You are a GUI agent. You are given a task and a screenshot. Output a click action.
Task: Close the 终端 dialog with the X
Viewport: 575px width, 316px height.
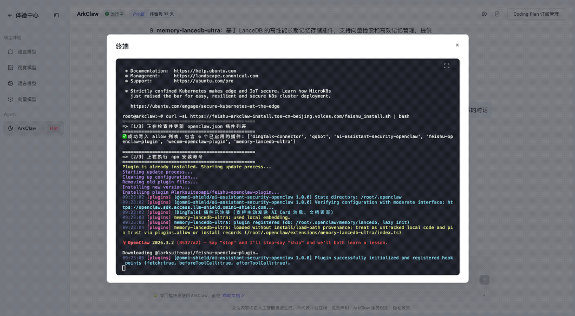(x=457, y=45)
